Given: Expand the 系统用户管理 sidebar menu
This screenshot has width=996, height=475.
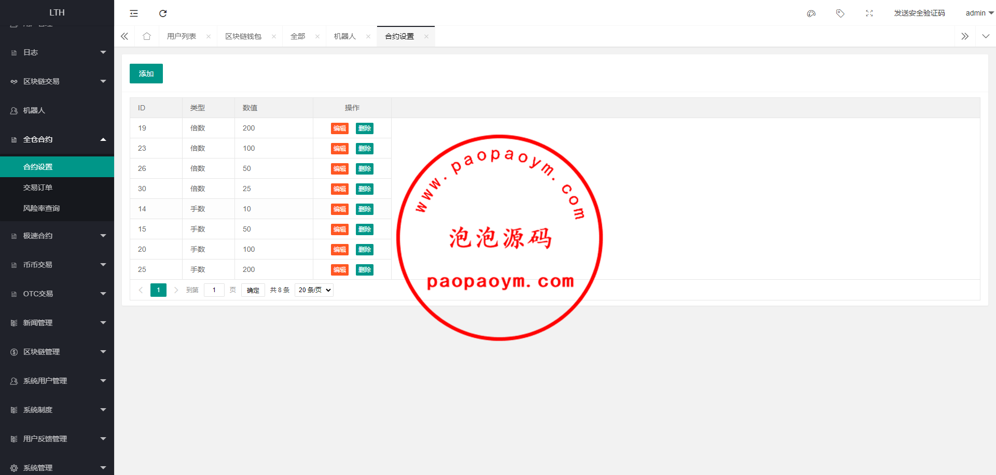Looking at the screenshot, I should pos(57,381).
